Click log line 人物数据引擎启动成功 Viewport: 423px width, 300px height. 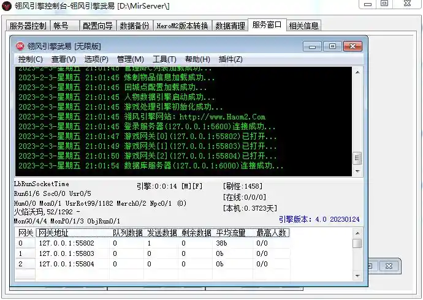pos(116,97)
